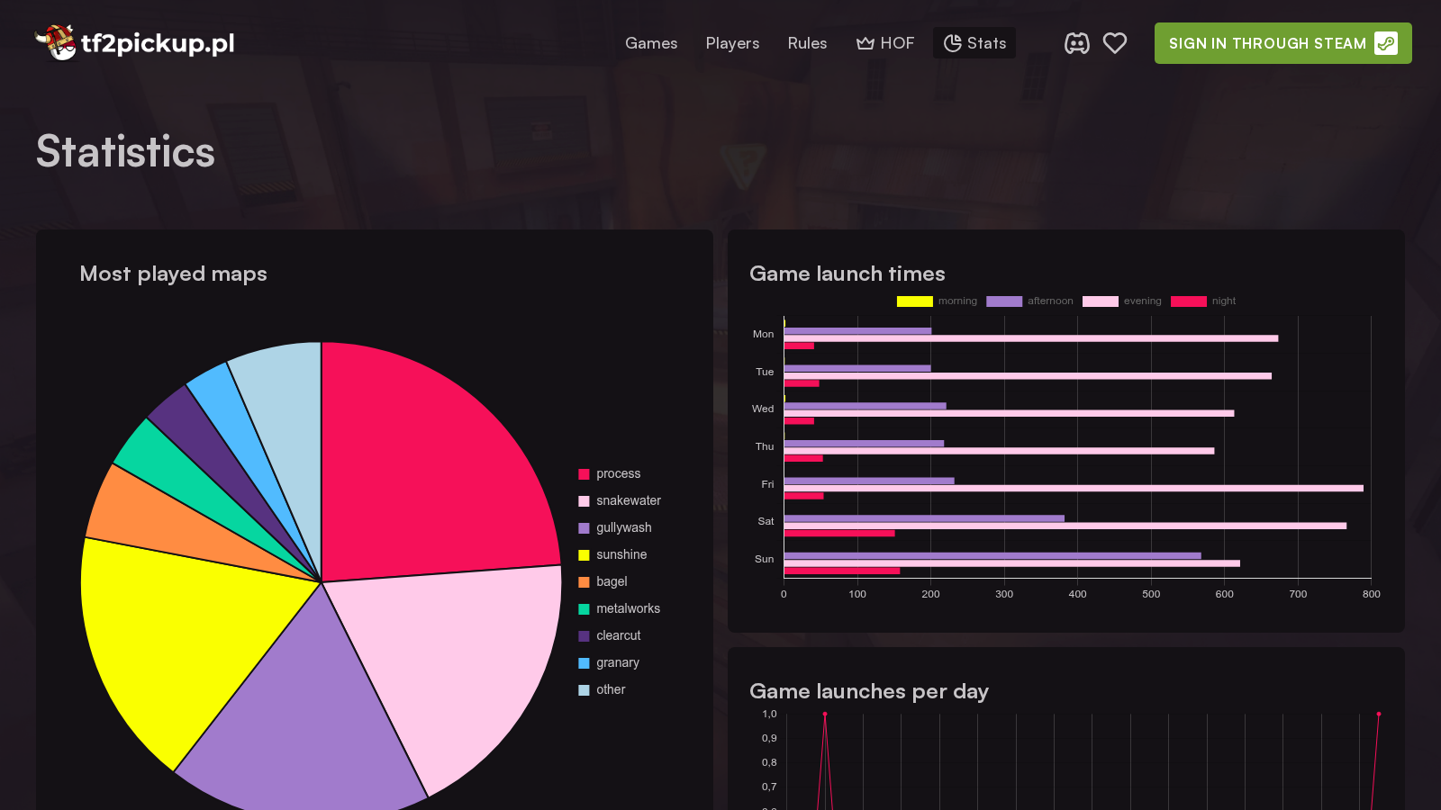Toggle the 'afternoon' series visibility
The height and width of the screenshot is (810, 1441).
pos(1003,301)
